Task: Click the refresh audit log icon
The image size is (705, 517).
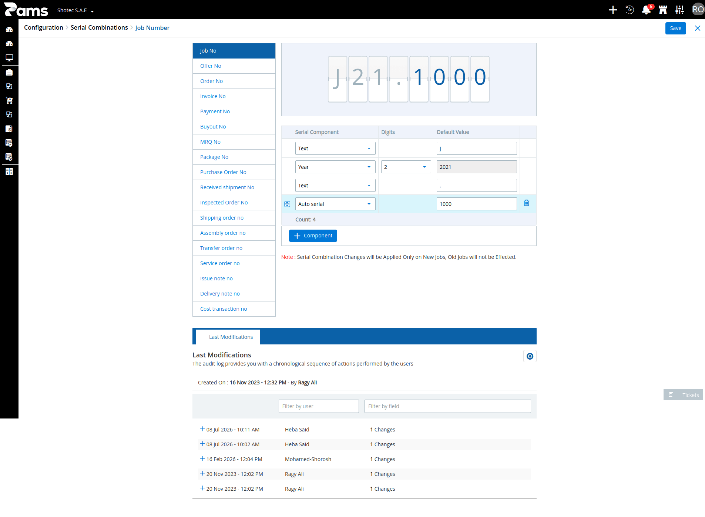Action: 530,356
